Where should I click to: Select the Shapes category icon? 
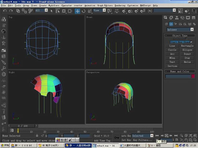[x=171, y=24]
